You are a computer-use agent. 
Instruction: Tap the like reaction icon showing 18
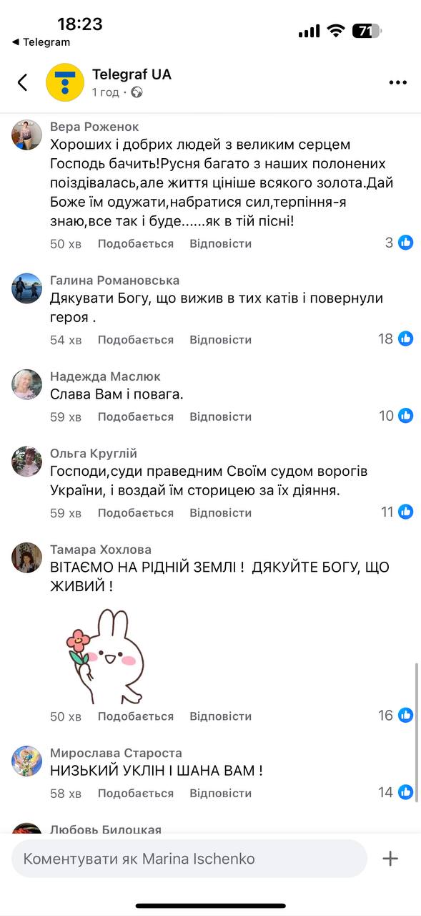coord(406,338)
